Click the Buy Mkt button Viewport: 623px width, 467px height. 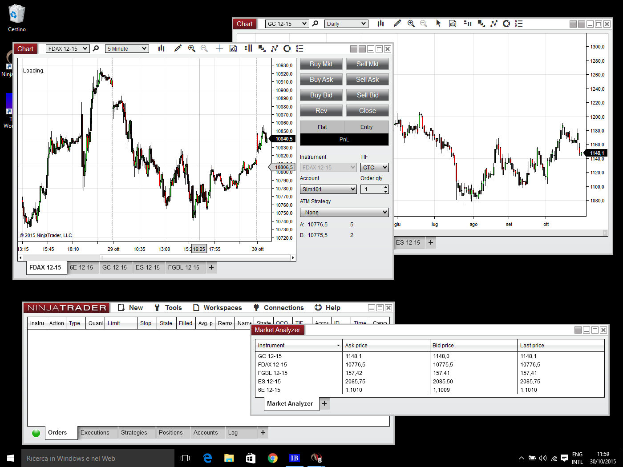click(x=321, y=64)
